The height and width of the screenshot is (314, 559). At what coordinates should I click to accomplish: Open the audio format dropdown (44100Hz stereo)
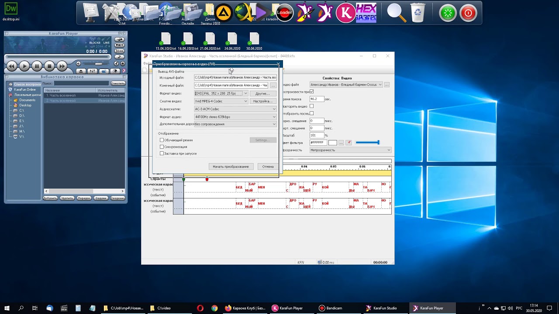pyautogui.click(x=235, y=117)
